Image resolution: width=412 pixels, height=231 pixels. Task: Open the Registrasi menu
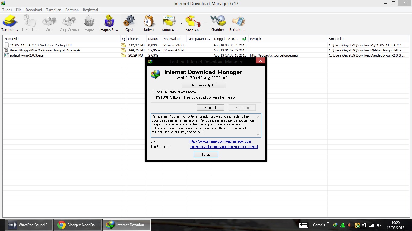[90, 10]
